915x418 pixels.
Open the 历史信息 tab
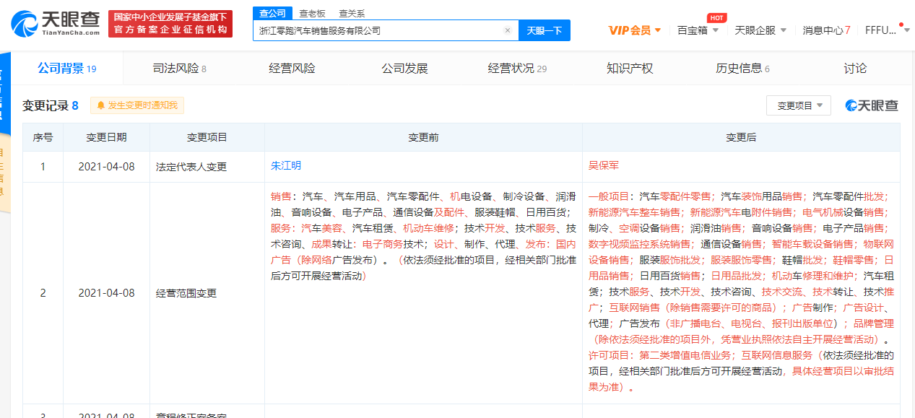pyautogui.click(x=742, y=69)
